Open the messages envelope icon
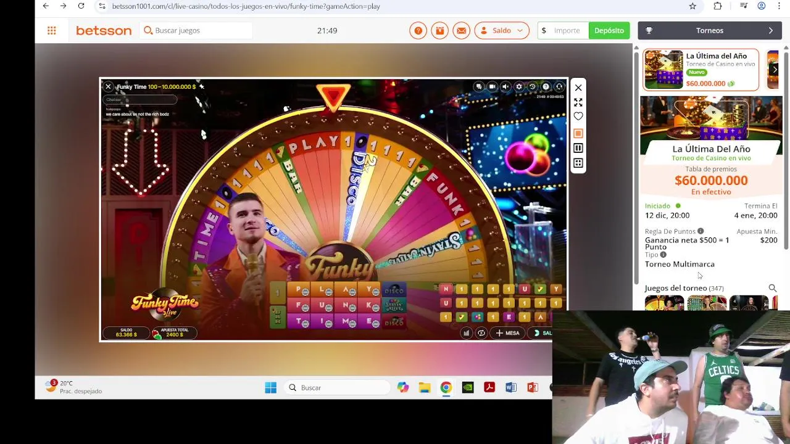 pyautogui.click(x=461, y=30)
